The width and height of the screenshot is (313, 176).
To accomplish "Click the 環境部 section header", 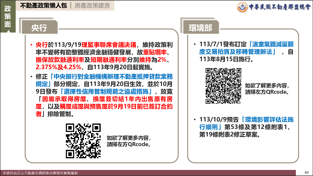I will click(200, 28).
